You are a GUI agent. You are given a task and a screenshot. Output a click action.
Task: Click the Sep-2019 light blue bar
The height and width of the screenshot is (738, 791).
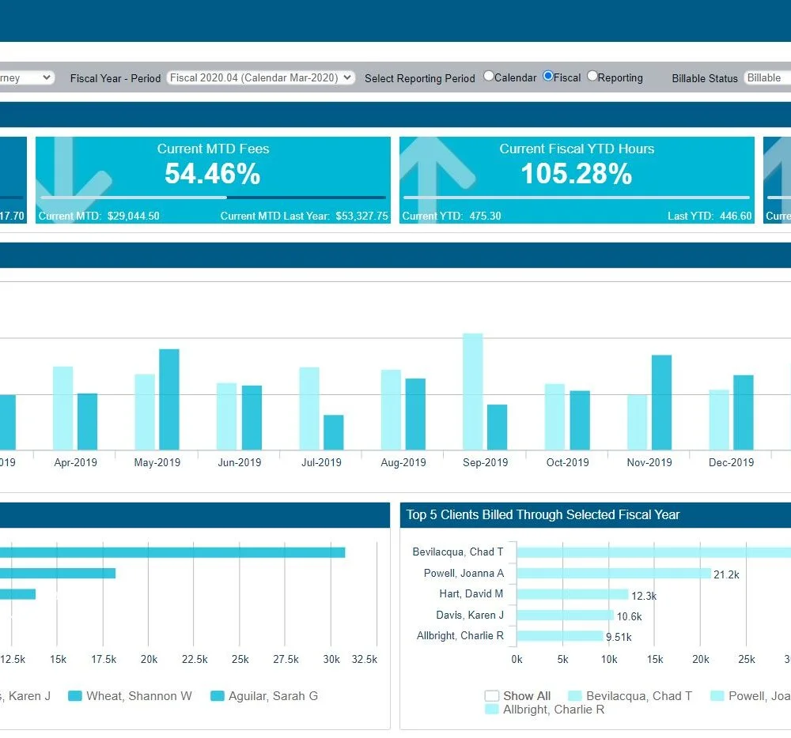pyautogui.click(x=473, y=391)
